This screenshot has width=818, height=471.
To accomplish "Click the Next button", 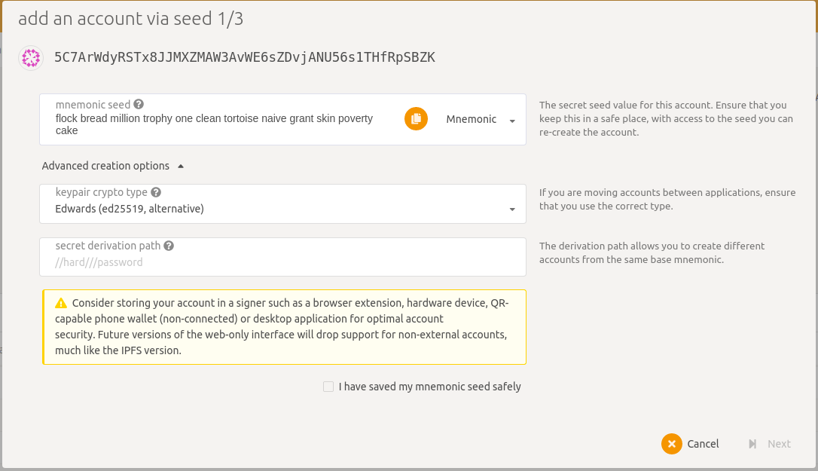I will 770,444.
